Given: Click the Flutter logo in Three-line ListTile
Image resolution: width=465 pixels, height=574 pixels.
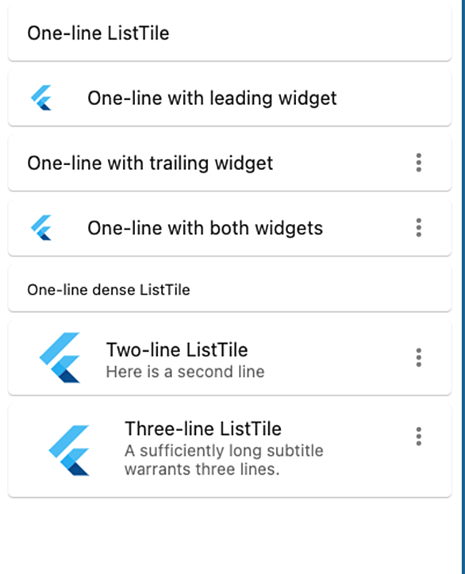Looking at the screenshot, I should click(x=69, y=450).
